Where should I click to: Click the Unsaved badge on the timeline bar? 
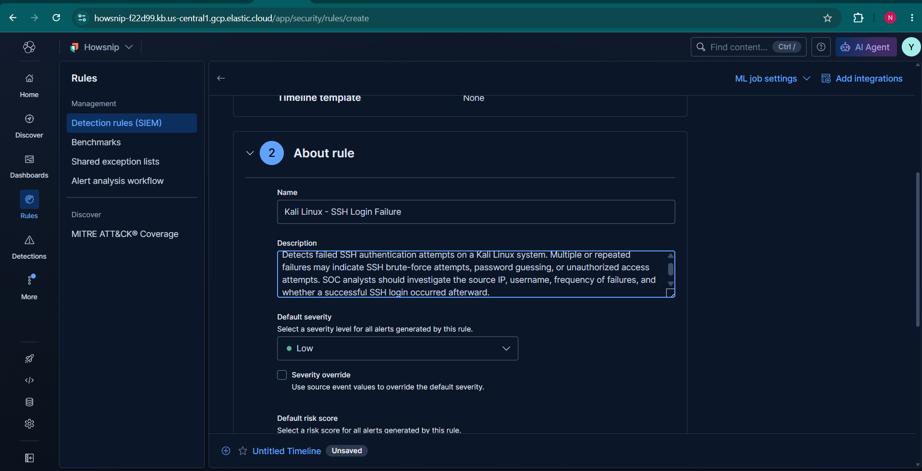tap(347, 451)
